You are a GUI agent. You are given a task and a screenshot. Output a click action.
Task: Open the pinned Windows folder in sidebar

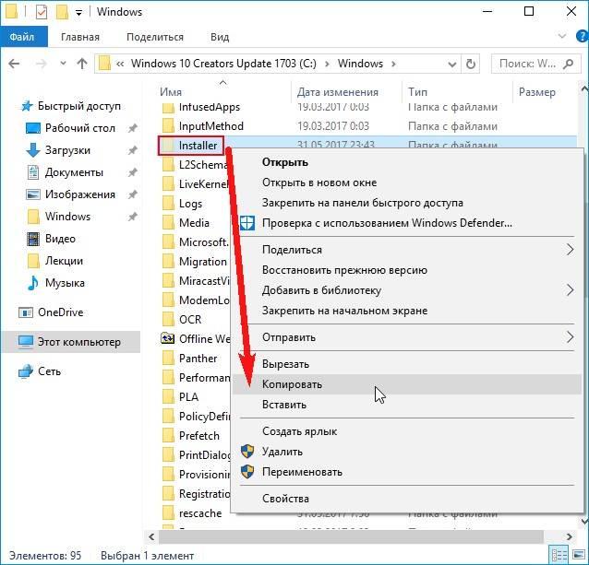coord(67,217)
